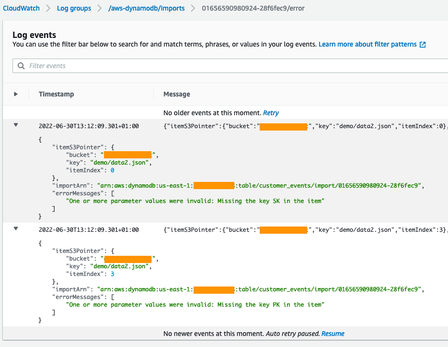Click the Message column header
This screenshot has width=448, height=347.
[x=177, y=94]
